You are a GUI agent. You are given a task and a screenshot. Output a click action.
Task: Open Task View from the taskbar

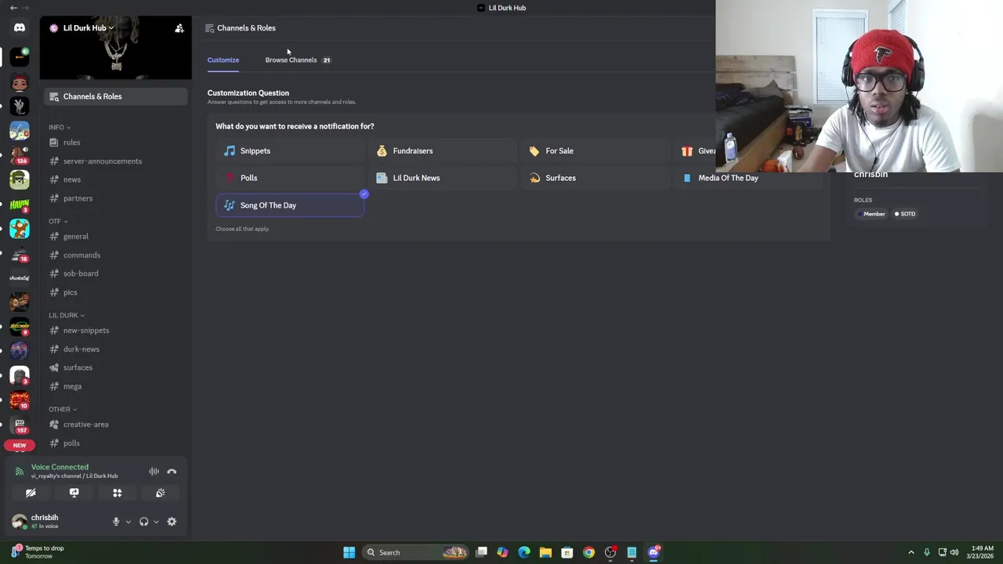coord(481,552)
